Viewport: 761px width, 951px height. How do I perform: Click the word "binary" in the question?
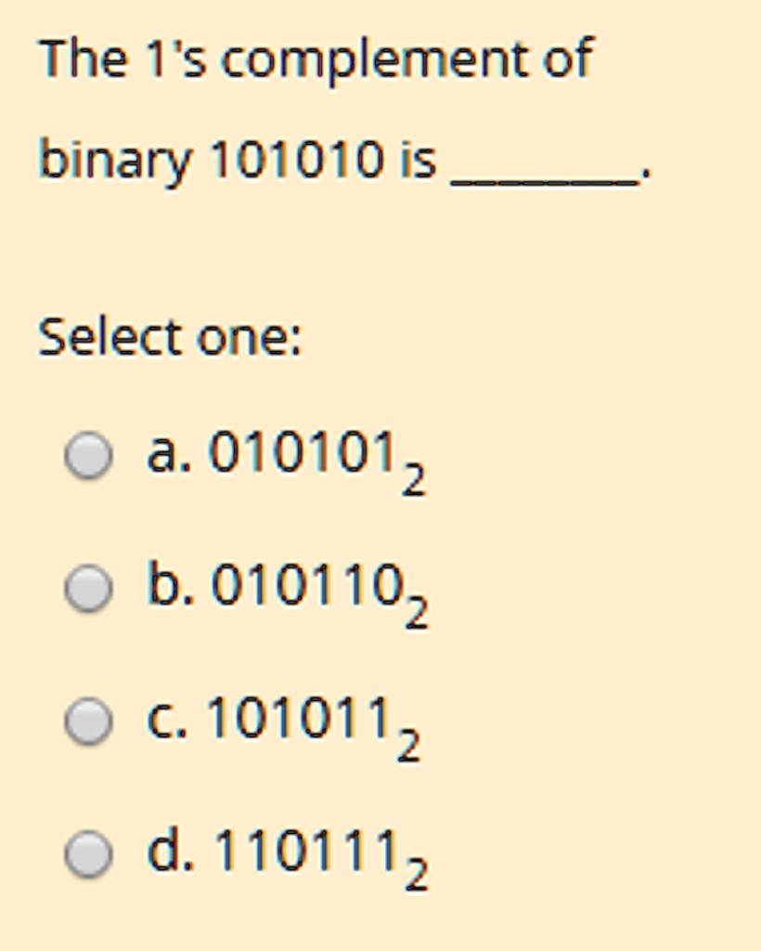[114, 162]
